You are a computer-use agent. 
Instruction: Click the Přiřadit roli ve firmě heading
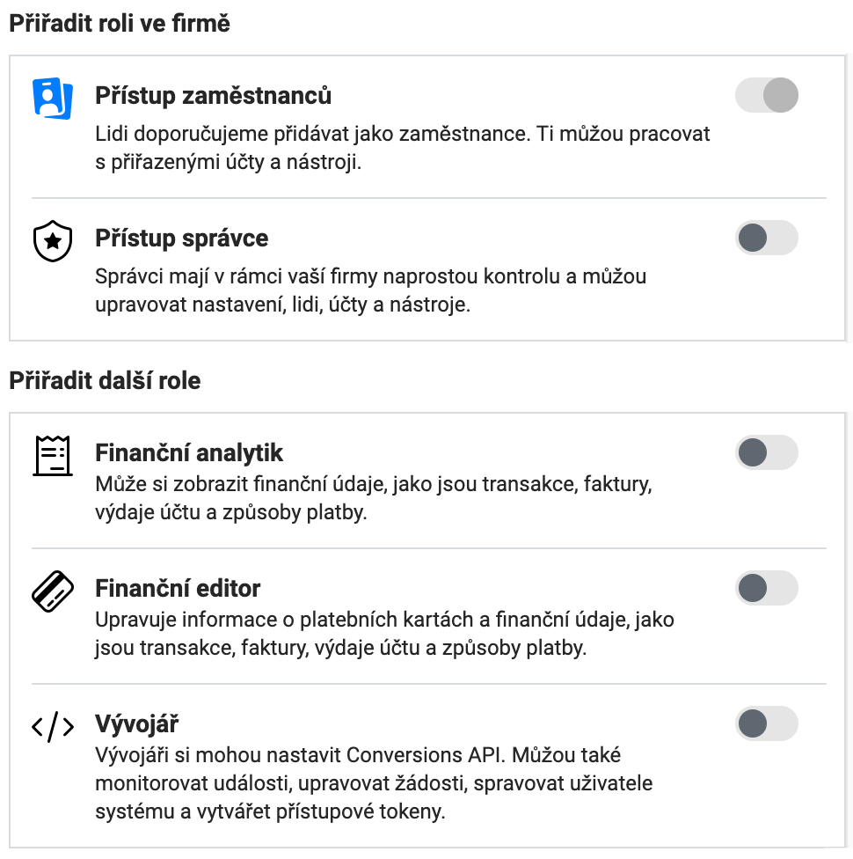pos(120,24)
